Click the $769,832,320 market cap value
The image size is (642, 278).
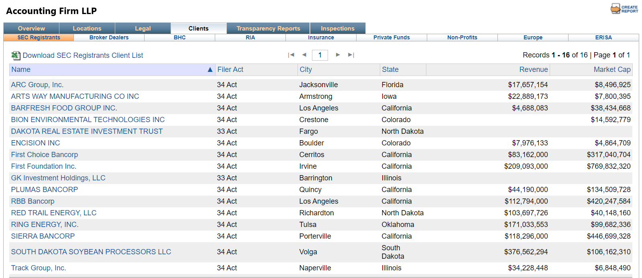pyautogui.click(x=609, y=166)
